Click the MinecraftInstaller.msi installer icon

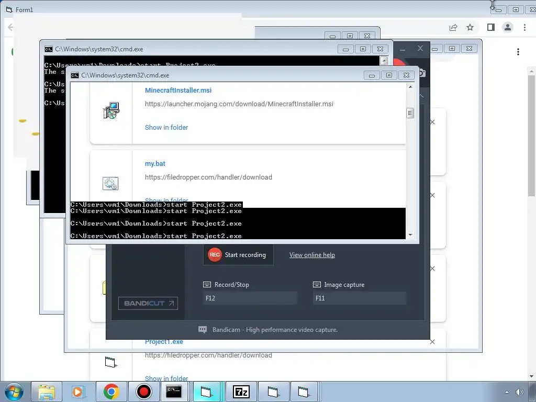[111, 110]
